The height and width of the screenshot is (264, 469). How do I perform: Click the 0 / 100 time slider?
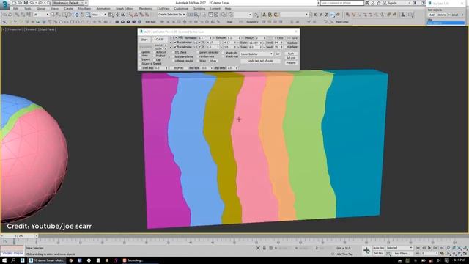click(19, 236)
